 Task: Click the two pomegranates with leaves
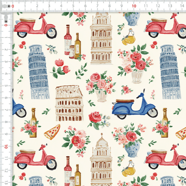tap(60, 68)
